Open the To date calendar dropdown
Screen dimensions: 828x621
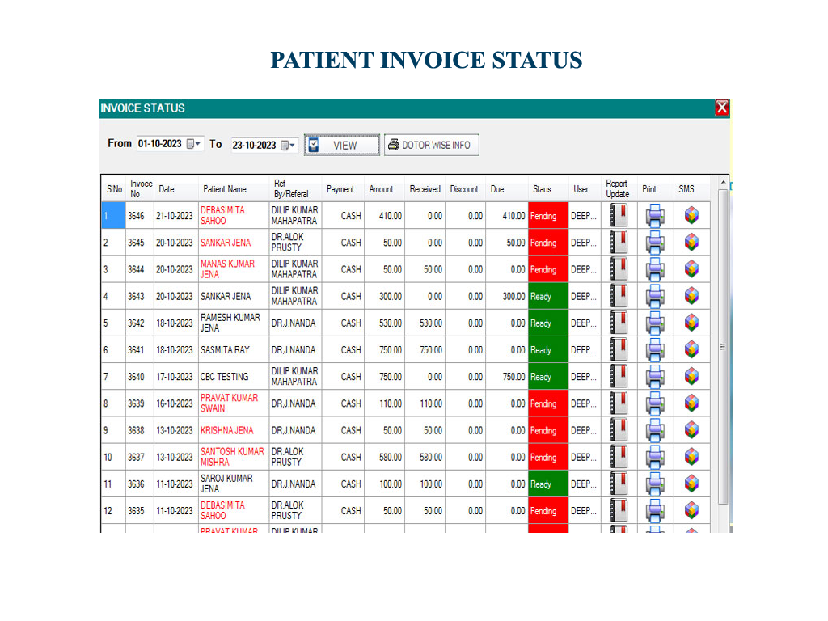click(289, 146)
